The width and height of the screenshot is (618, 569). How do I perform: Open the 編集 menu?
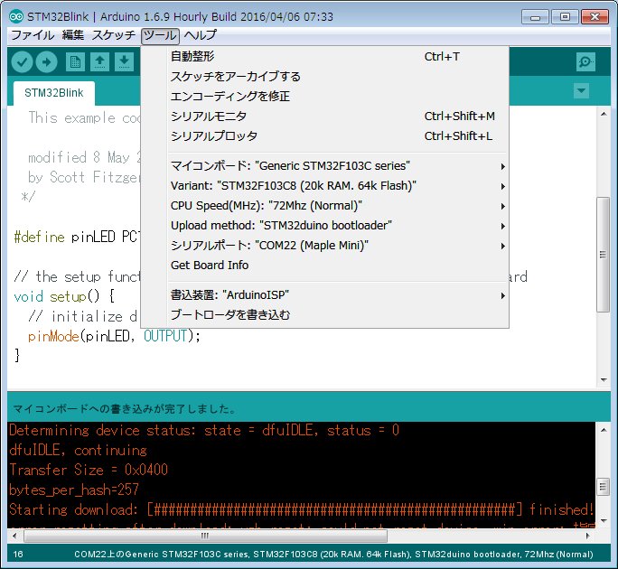click(73, 35)
